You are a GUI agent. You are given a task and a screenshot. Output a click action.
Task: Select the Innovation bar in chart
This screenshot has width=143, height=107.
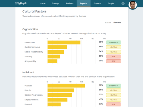(64, 43)
